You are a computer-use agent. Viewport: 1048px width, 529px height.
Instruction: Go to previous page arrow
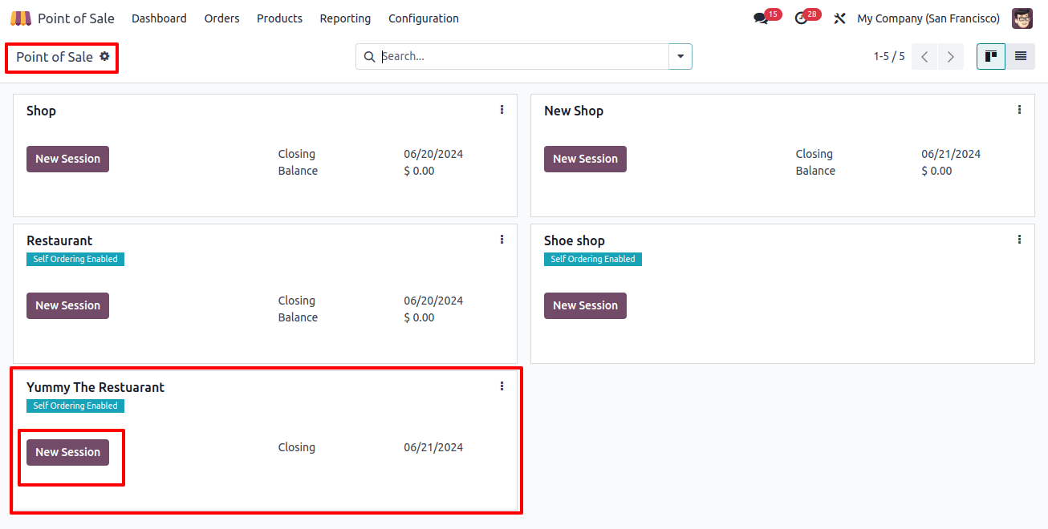pos(924,56)
